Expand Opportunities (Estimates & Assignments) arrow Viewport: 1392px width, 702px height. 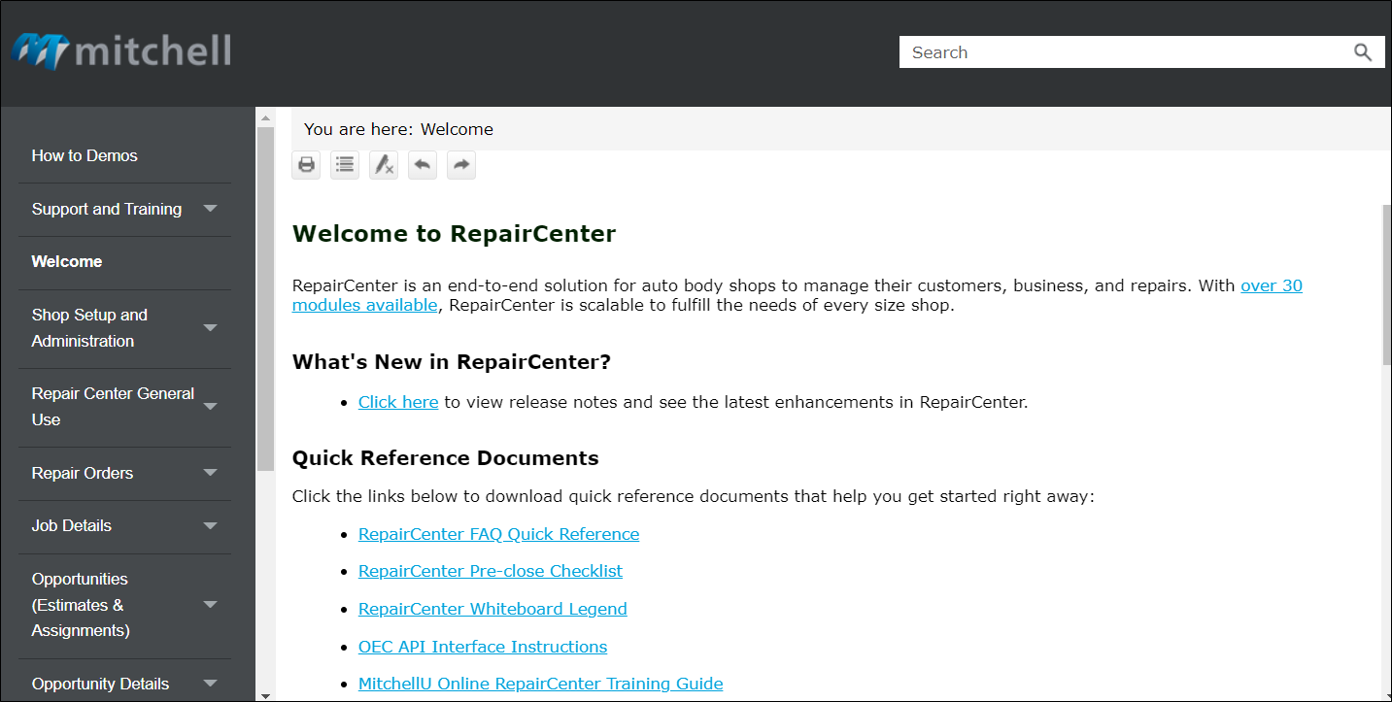pyautogui.click(x=211, y=605)
